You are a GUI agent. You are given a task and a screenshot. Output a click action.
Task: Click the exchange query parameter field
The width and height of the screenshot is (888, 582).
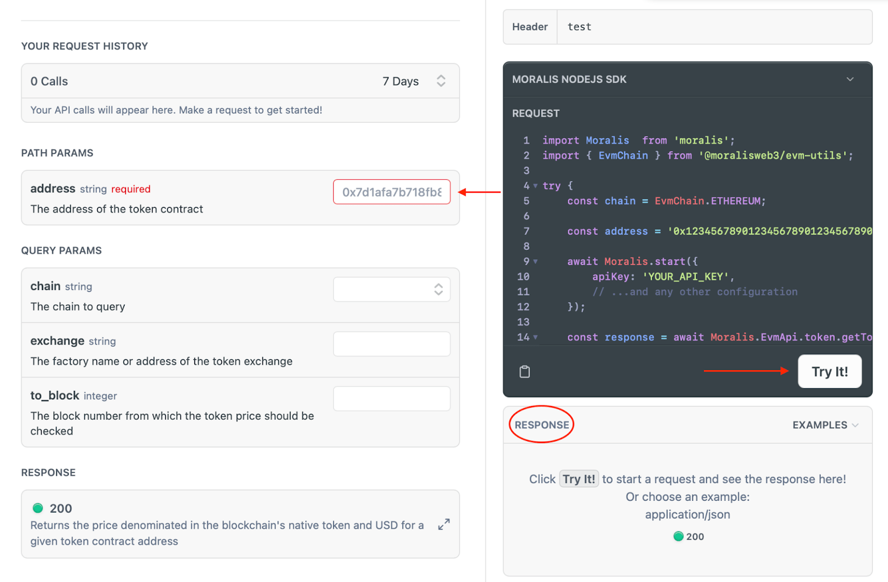point(391,343)
